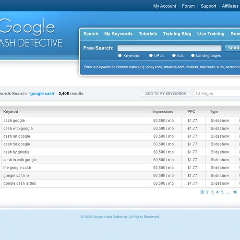This screenshot has height=240, width=240.
Task: Select the Landing pages radio option
Action: pyautogui.click(x=193, y=56)
